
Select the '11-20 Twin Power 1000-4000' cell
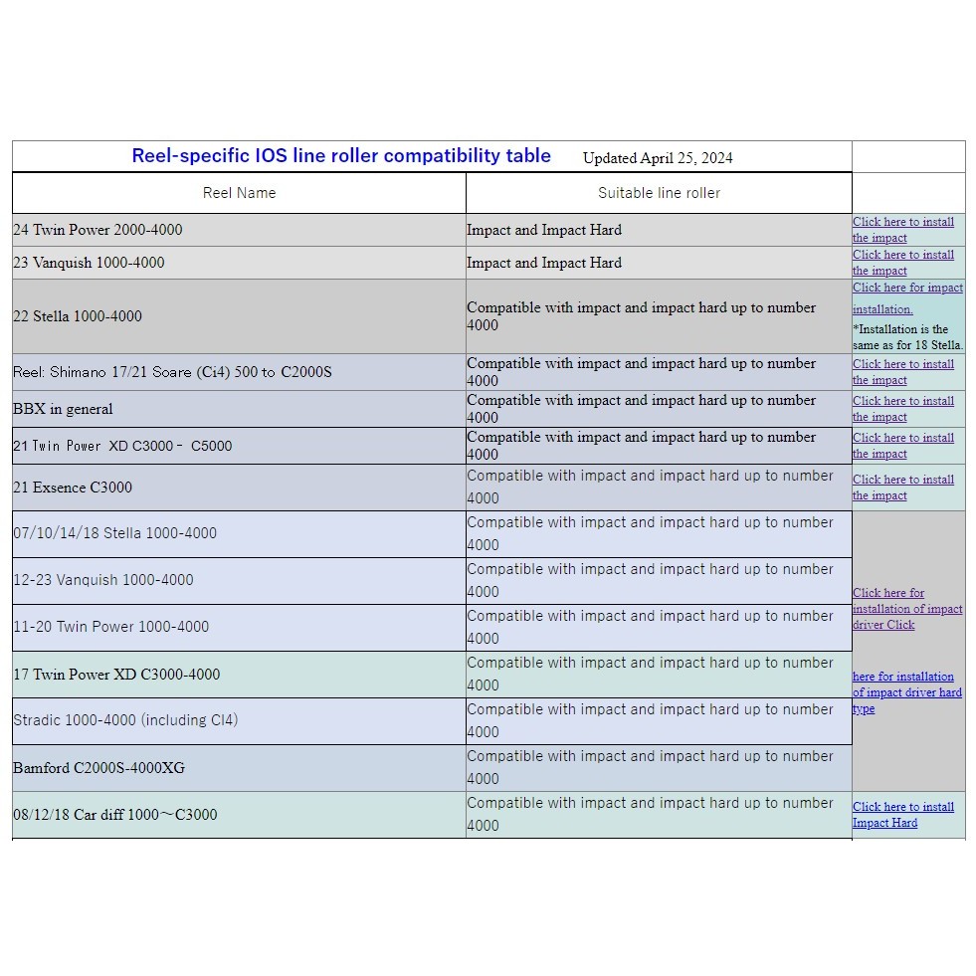pyautogui.click(x=111, y=627)
